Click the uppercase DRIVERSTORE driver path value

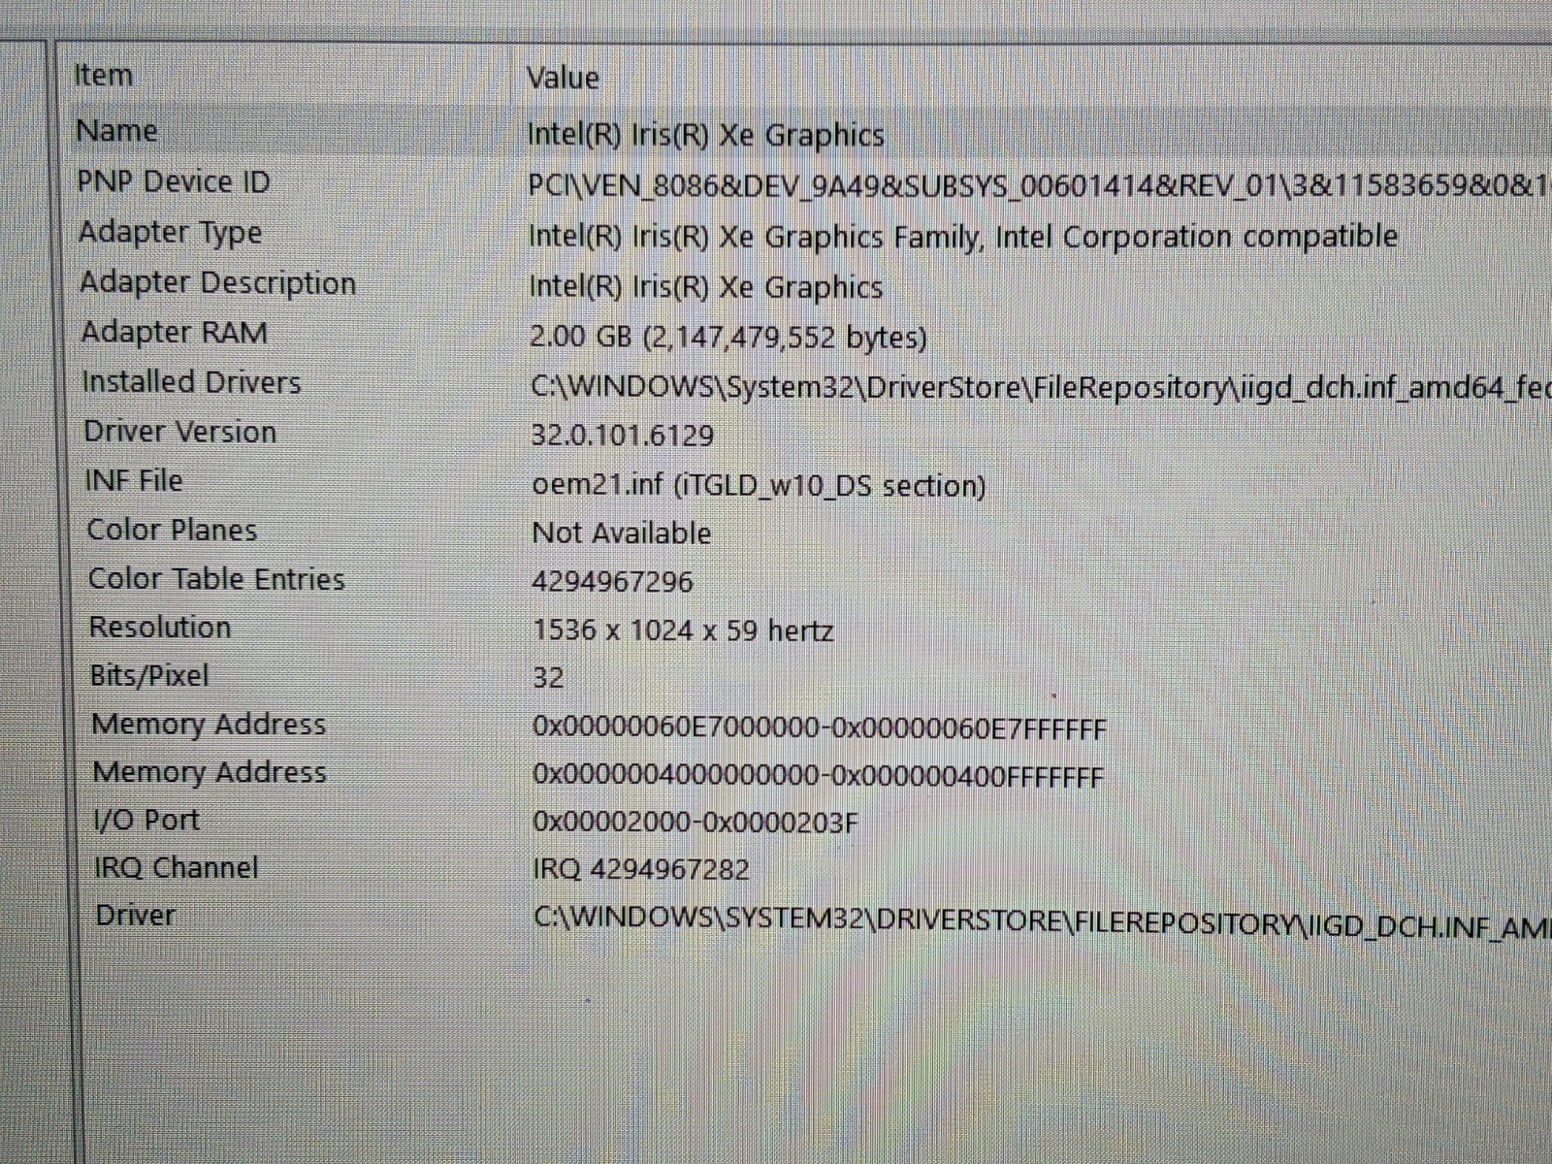[x=1043, y=922]
